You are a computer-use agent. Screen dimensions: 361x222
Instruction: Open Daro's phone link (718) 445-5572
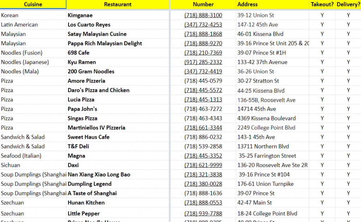[x=203, y=90]
